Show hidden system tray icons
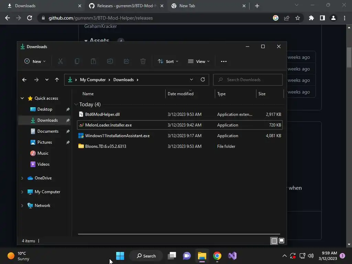 point(284,256)
